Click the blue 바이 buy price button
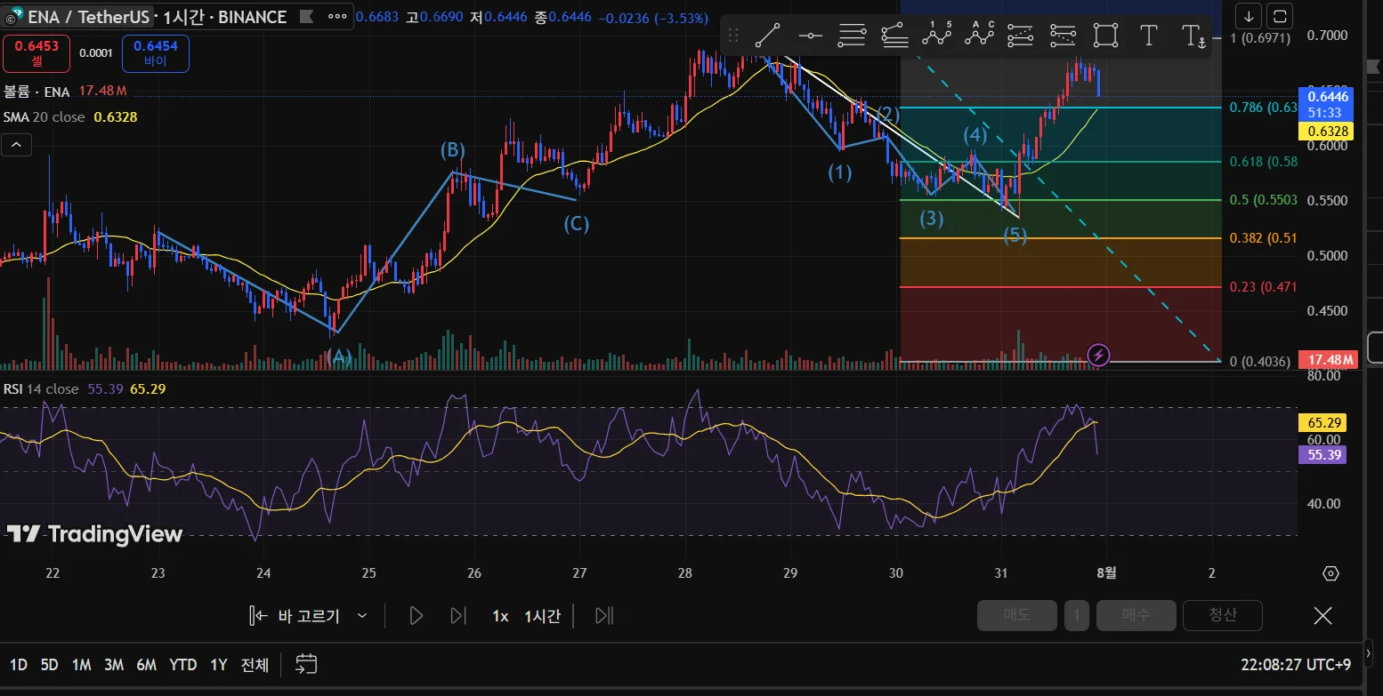This screenshot has height=696, width=1383. point(156,53)
